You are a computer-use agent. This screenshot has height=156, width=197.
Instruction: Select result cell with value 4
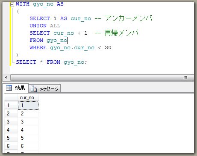pyautogui.click(x=28, y=130)
